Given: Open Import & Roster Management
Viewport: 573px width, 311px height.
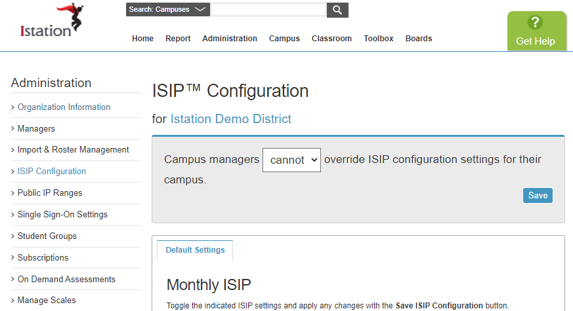Looking at the screenshot, I should (x=73, y=150).
